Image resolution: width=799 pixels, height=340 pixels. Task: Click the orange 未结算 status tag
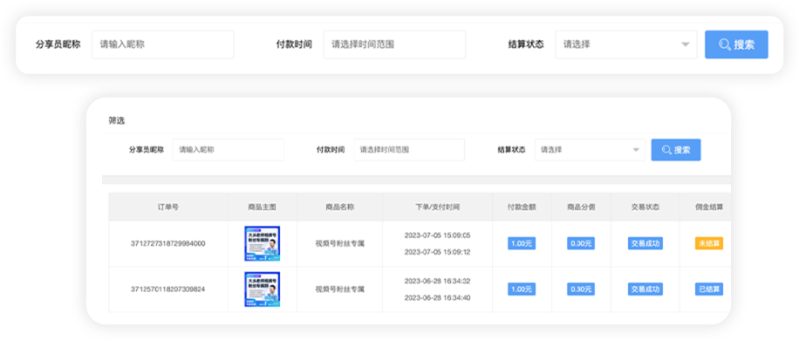tap(709, 243)
